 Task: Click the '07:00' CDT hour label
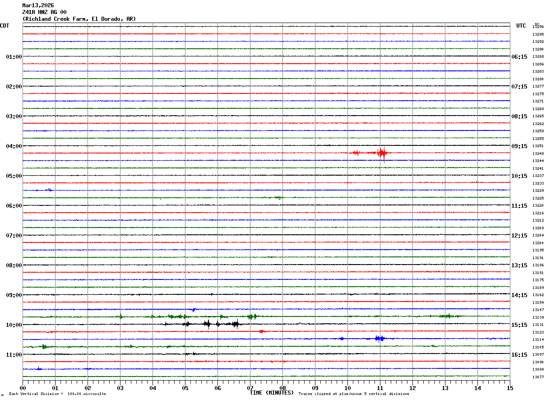click(14, 236)
